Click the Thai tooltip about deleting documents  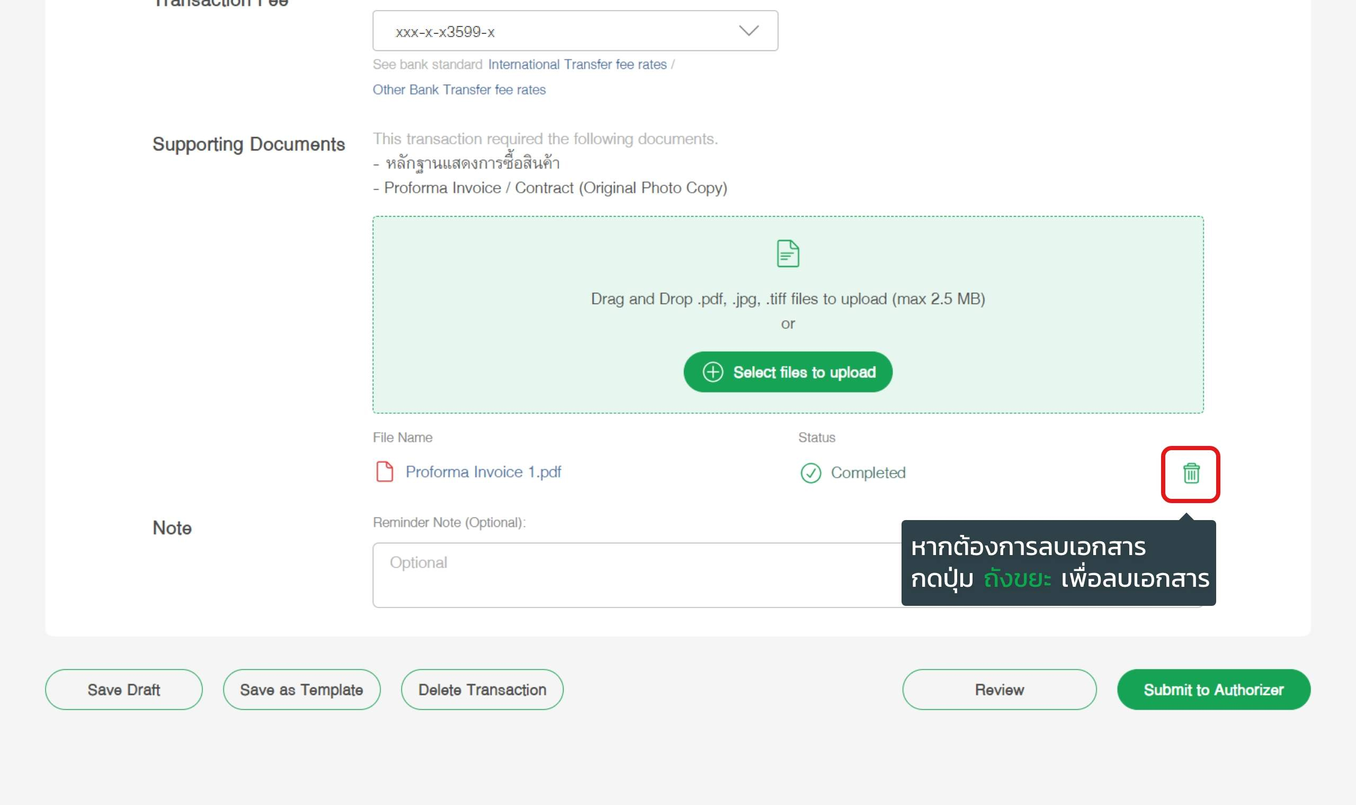[x=1058, y=562]
